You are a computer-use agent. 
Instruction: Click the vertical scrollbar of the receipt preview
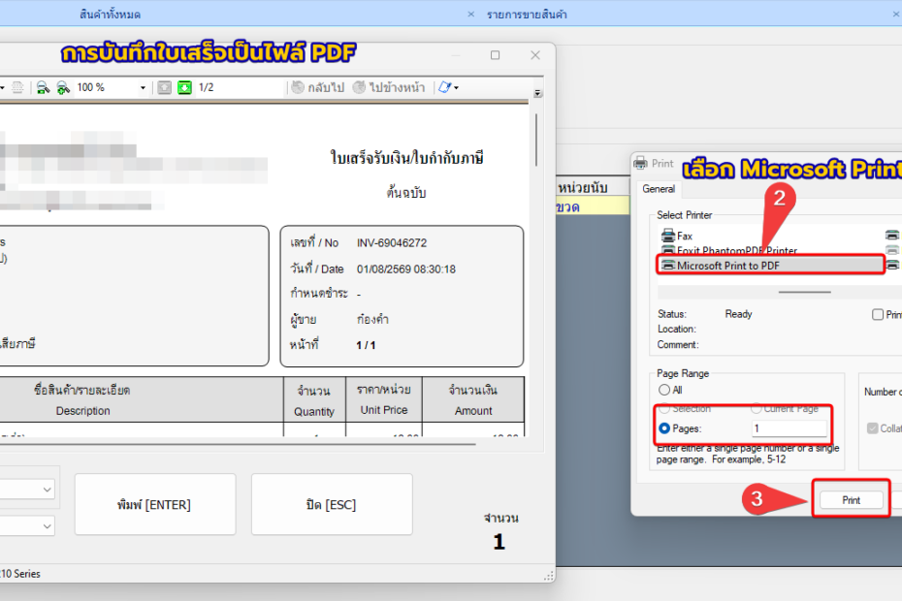tap(536, 140)
